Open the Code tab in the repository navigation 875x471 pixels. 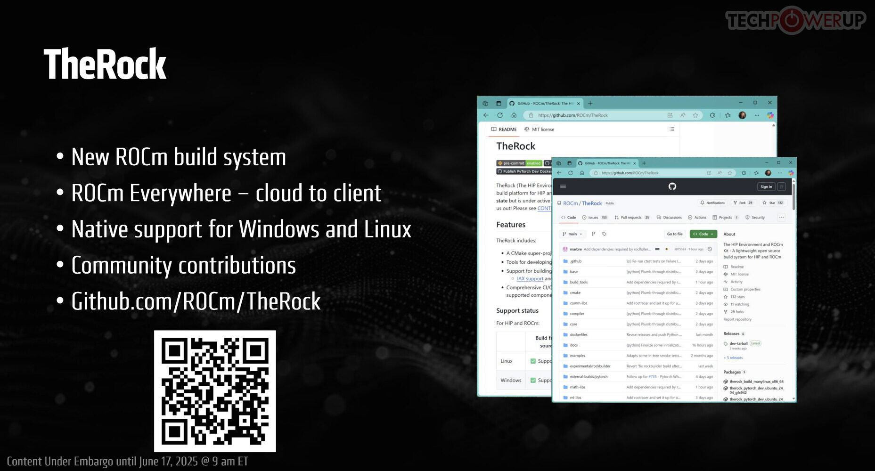tap(569, 218)
